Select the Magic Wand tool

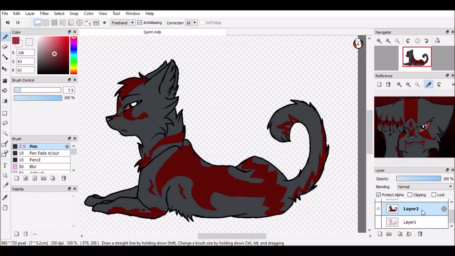(x=5, y=133)
